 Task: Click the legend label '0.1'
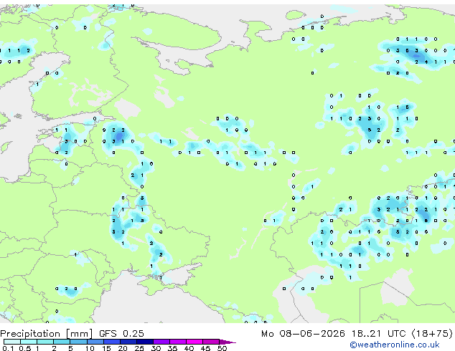[x=8, y=348]
